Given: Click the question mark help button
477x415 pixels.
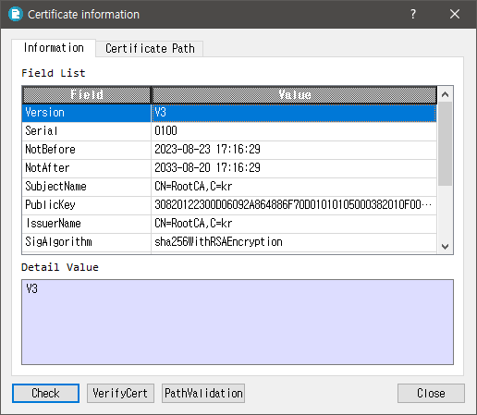Looking at the screenshot, I should pyautogui.click(x=413, y=14).
